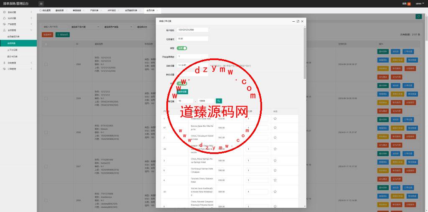Check the select-all checkbox in table header
428x212 pixels.
click(x=46, y=44)
